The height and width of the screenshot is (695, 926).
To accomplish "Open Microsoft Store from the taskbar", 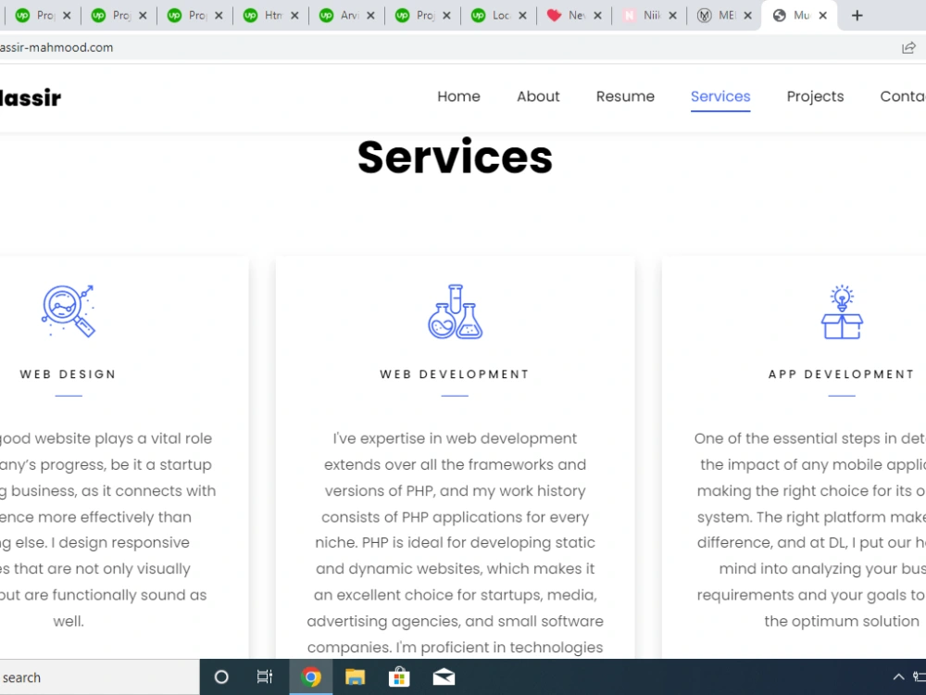I will click(x=399, y=677).
